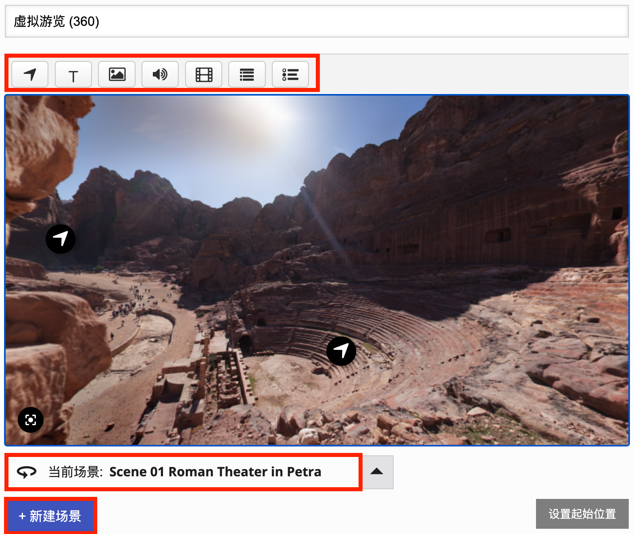This screenshot has height=534, width=634.
Task: Click the arrow hotspot on the left cliff
Action: pyautogui.click(x=60, y=239)
